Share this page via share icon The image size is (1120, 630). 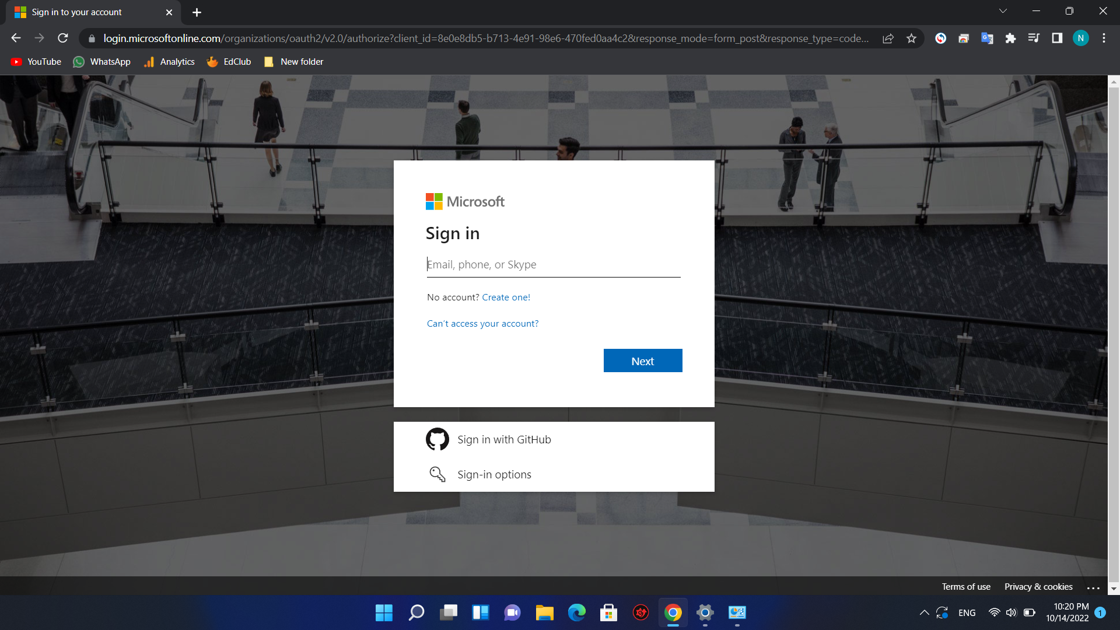click(888, 38)
